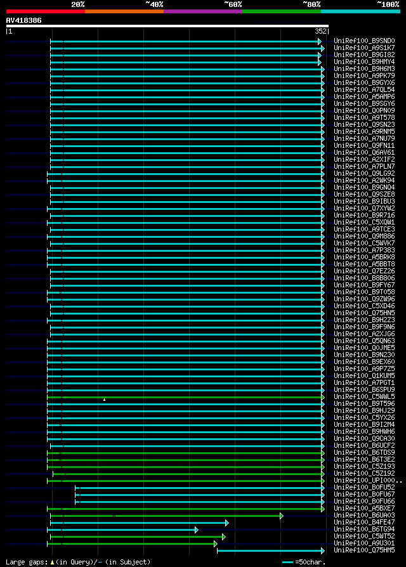Select the UniRef100_Q75HN5 label
The image size is (406, 567).
(364, 313)
